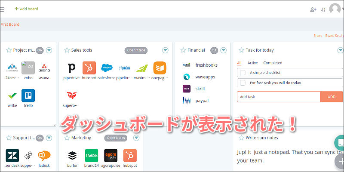
Task: Open the hubspot icon in Sales tools
Action: coord(89,68)
